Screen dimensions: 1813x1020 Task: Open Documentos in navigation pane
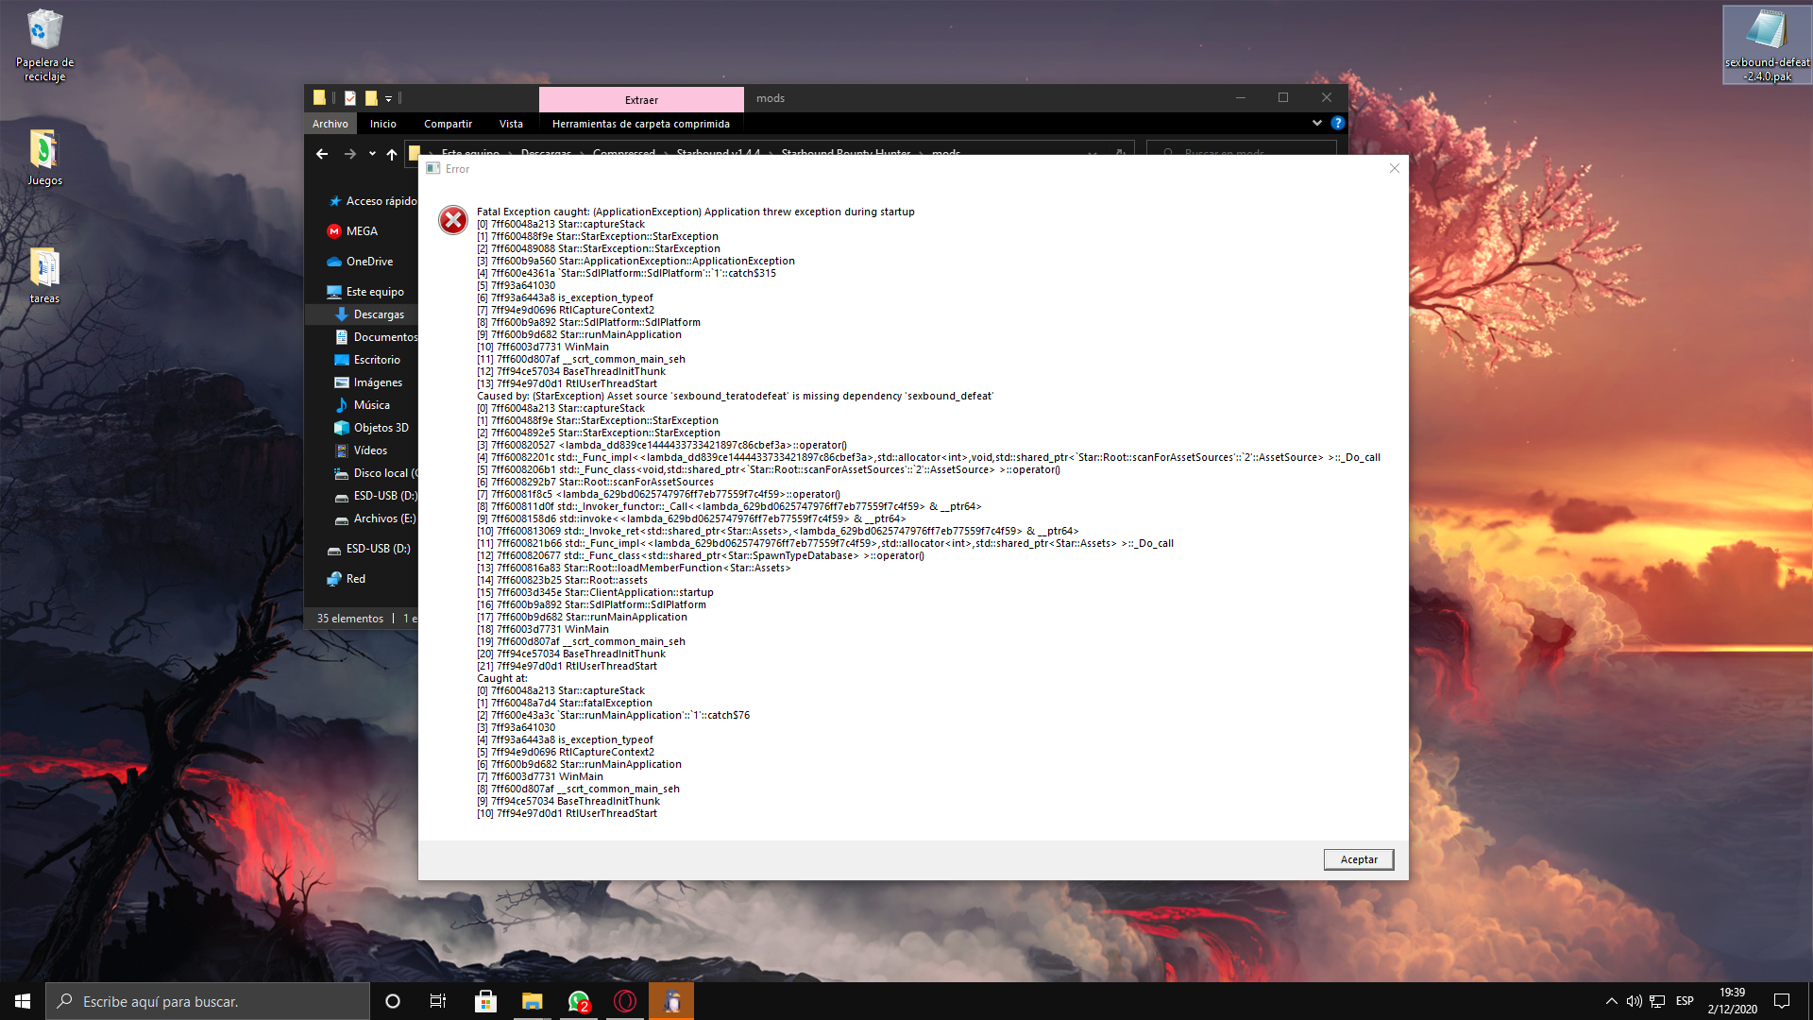coord(376,337)
